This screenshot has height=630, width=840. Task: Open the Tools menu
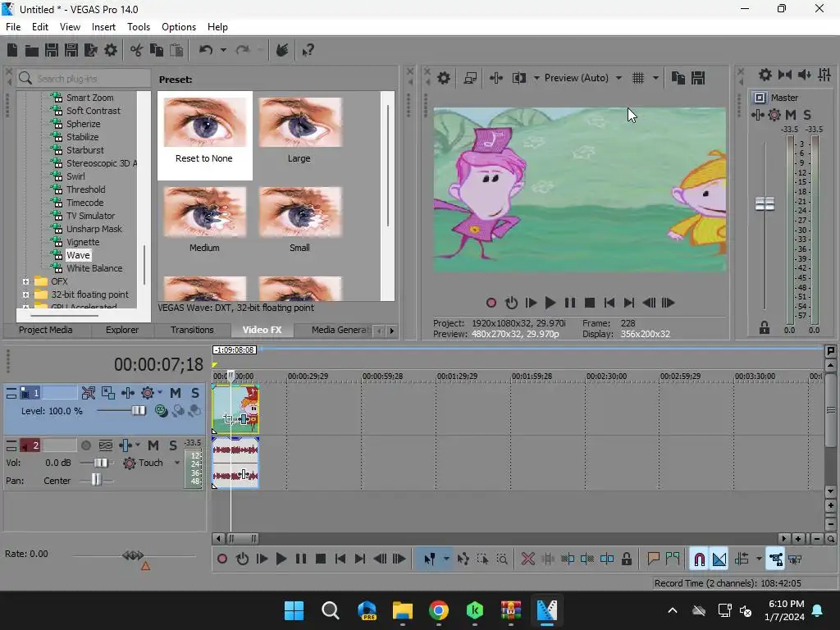tap(139, 27)
